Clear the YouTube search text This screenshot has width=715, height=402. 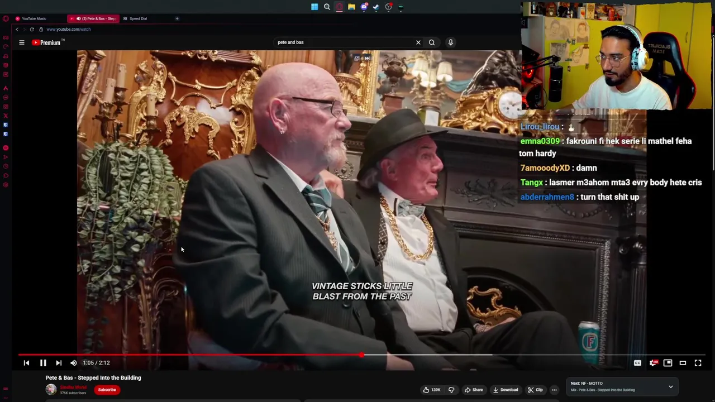click(x=418, y=42)
